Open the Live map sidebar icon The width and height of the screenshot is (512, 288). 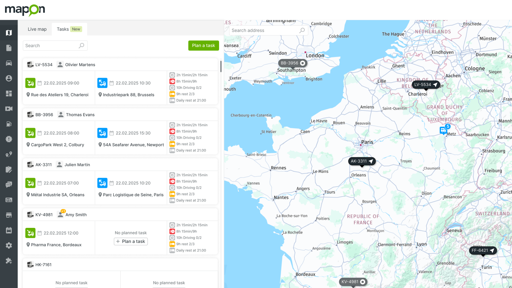(x=8, y=32)
